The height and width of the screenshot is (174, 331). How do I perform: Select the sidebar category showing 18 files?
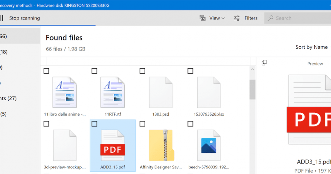tap(4, 52)
